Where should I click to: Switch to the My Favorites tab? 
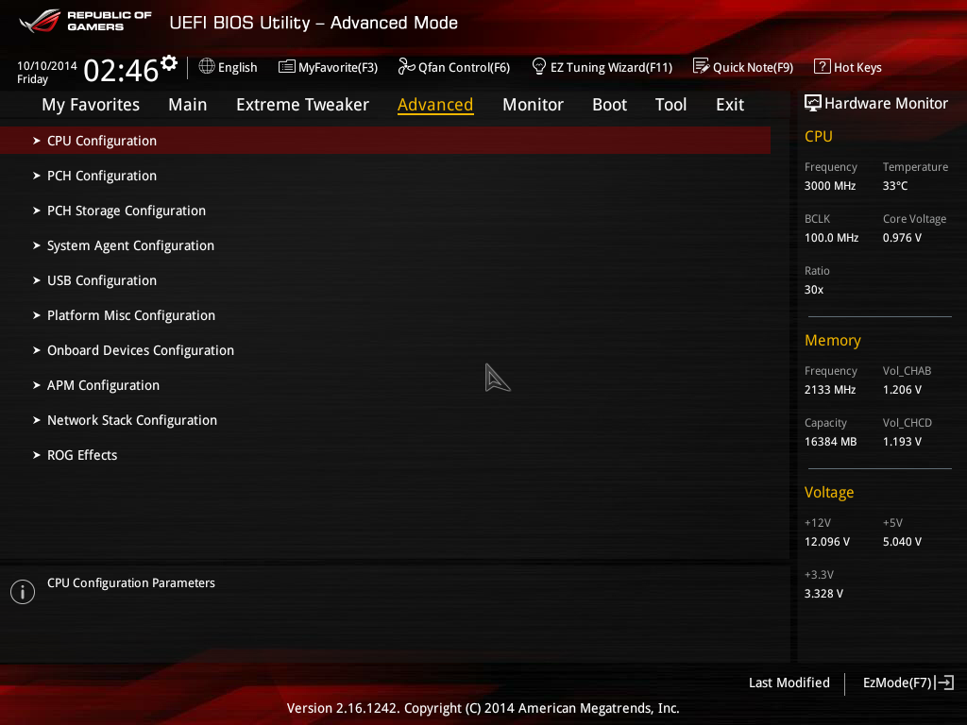tap(91, 105)
